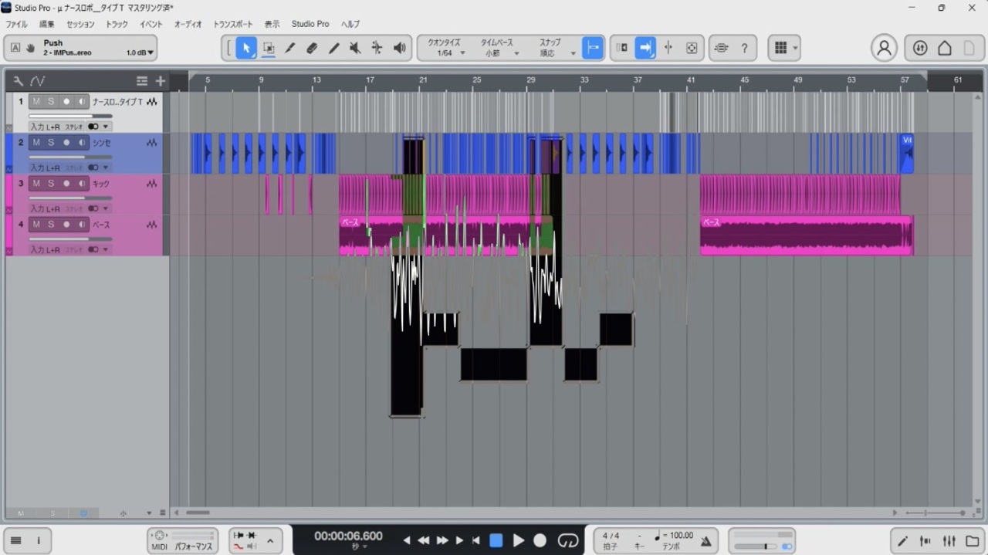Select the Mute tool in the toolbar

coord(355,48)
